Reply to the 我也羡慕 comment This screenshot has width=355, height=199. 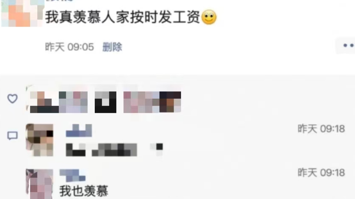click(x=84, y=191)
